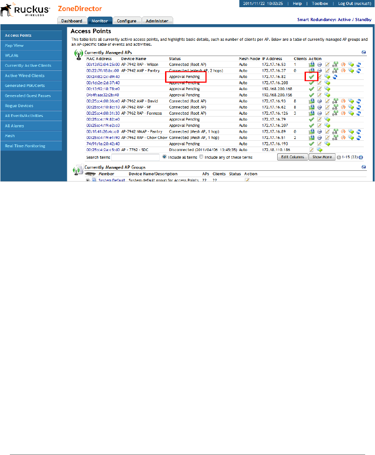
Task: Open mesh antenna icon for AP-7962 RAP - 9F
Action: (335, 107)
